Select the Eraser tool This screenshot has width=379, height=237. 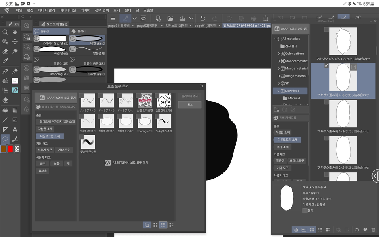click(5, 100)
